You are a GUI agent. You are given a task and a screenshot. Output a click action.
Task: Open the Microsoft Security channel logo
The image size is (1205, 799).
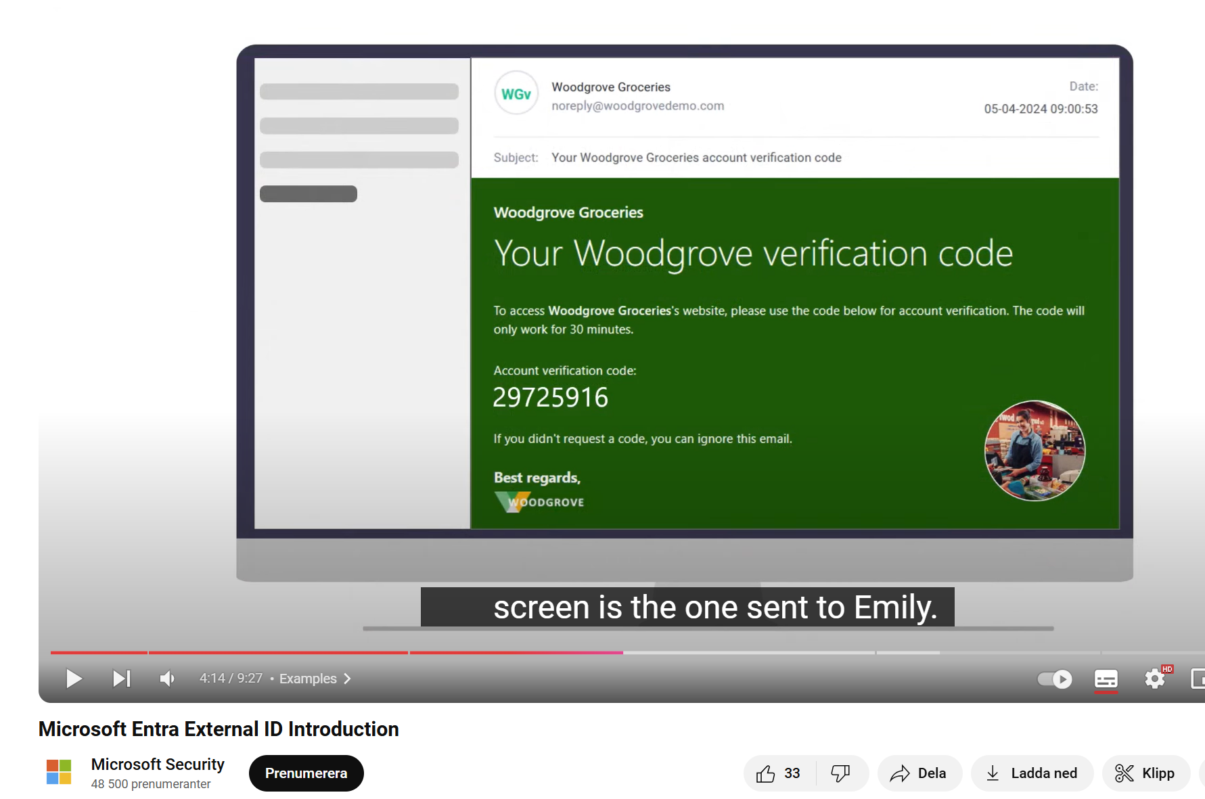59,772
